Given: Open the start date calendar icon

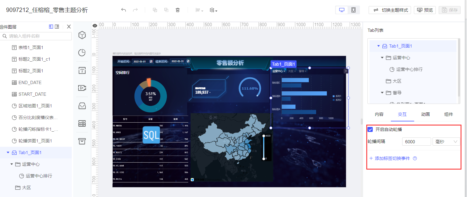Looking at the screenshot, I should (x=151, y=61).
